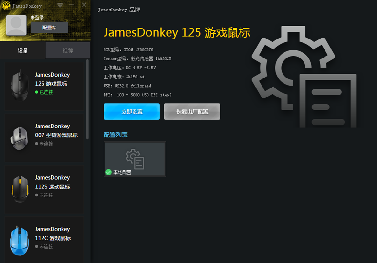Open the dropdown menu arrow in title bar
This screenshot has height=263, width=377.
(60, 5)
